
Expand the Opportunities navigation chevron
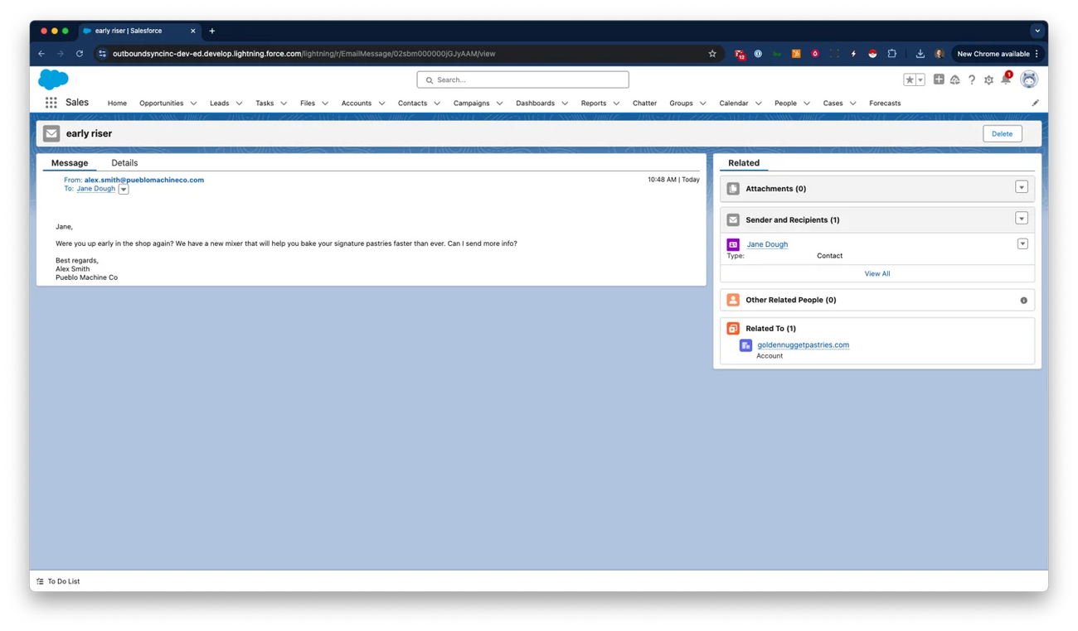(193, 103)
